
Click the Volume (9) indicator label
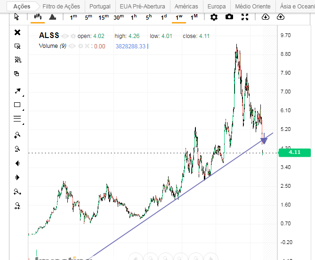coord(52,46)
